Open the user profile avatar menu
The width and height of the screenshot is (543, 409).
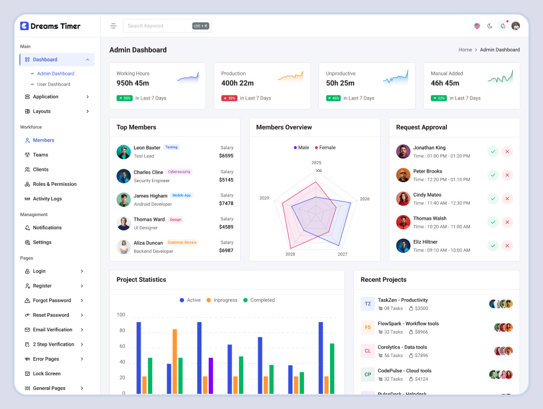(516, 26)
